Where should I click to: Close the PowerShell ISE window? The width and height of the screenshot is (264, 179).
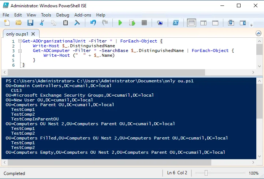[x=256, y=5]
